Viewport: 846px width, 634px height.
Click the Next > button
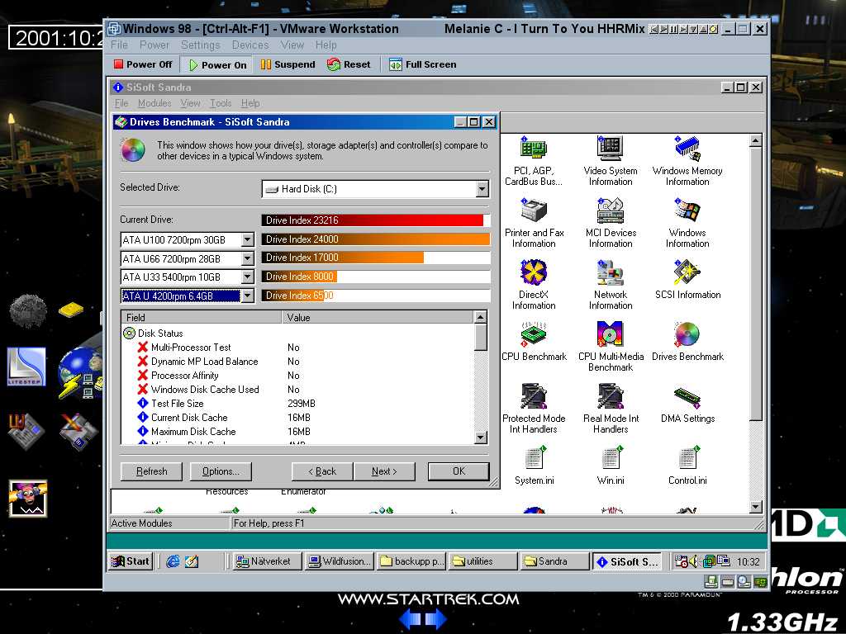(x=384, y=471)
